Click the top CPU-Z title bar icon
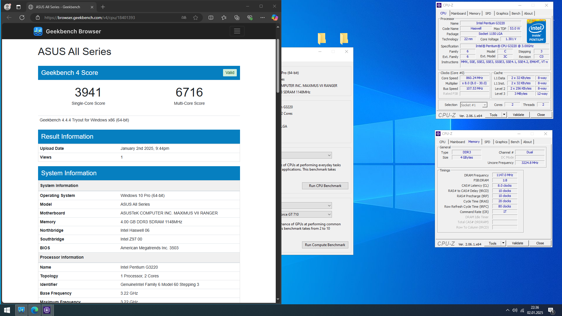 pos(439,5)
